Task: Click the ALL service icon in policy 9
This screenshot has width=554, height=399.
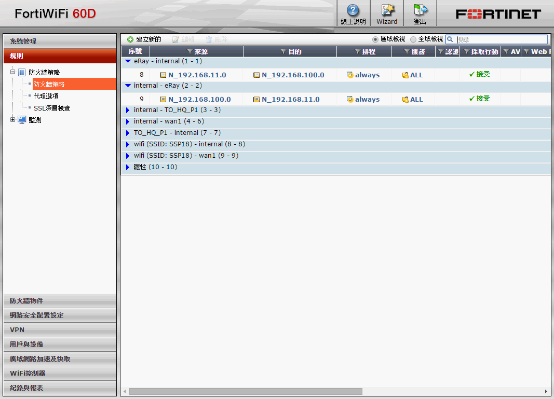Action: point(406,99)
